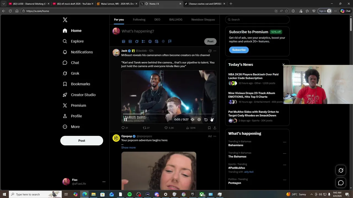The width and height of the screenshot is (353, 198).
Task: Open video settings gear on the player
Action: [199, 120]
